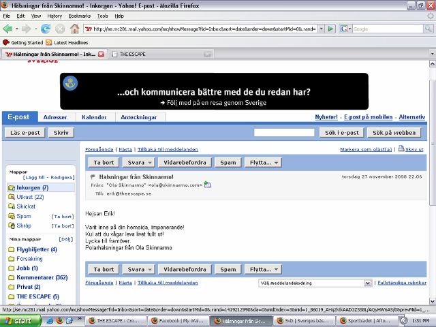
Task: Click the Fullständiga rubriker link
Action: (x=402, y=283)
